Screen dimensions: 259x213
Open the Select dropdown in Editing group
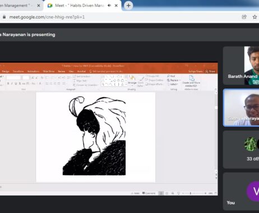point(173,84)
